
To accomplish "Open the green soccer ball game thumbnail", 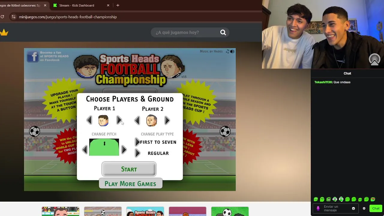I will [230, 211].
